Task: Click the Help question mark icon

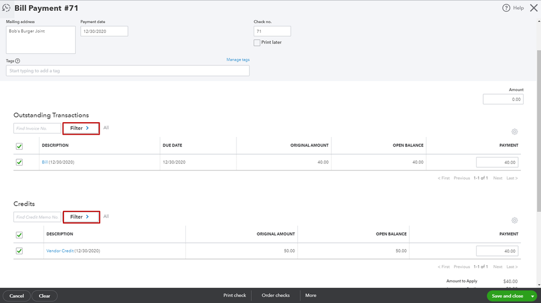Action: [x=506, y=8]
